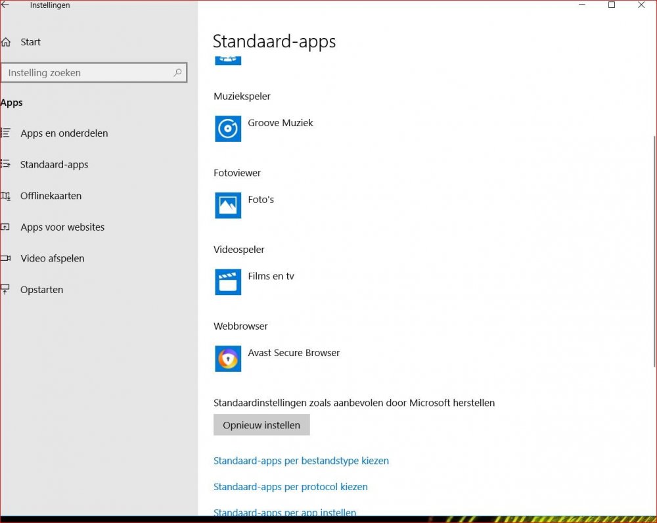Viewport: 657px width, 523px height.
Task: Click the Webbrowser heading text
Action: (240, 326)
